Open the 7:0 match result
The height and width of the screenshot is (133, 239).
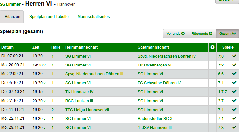click(220, 56)
